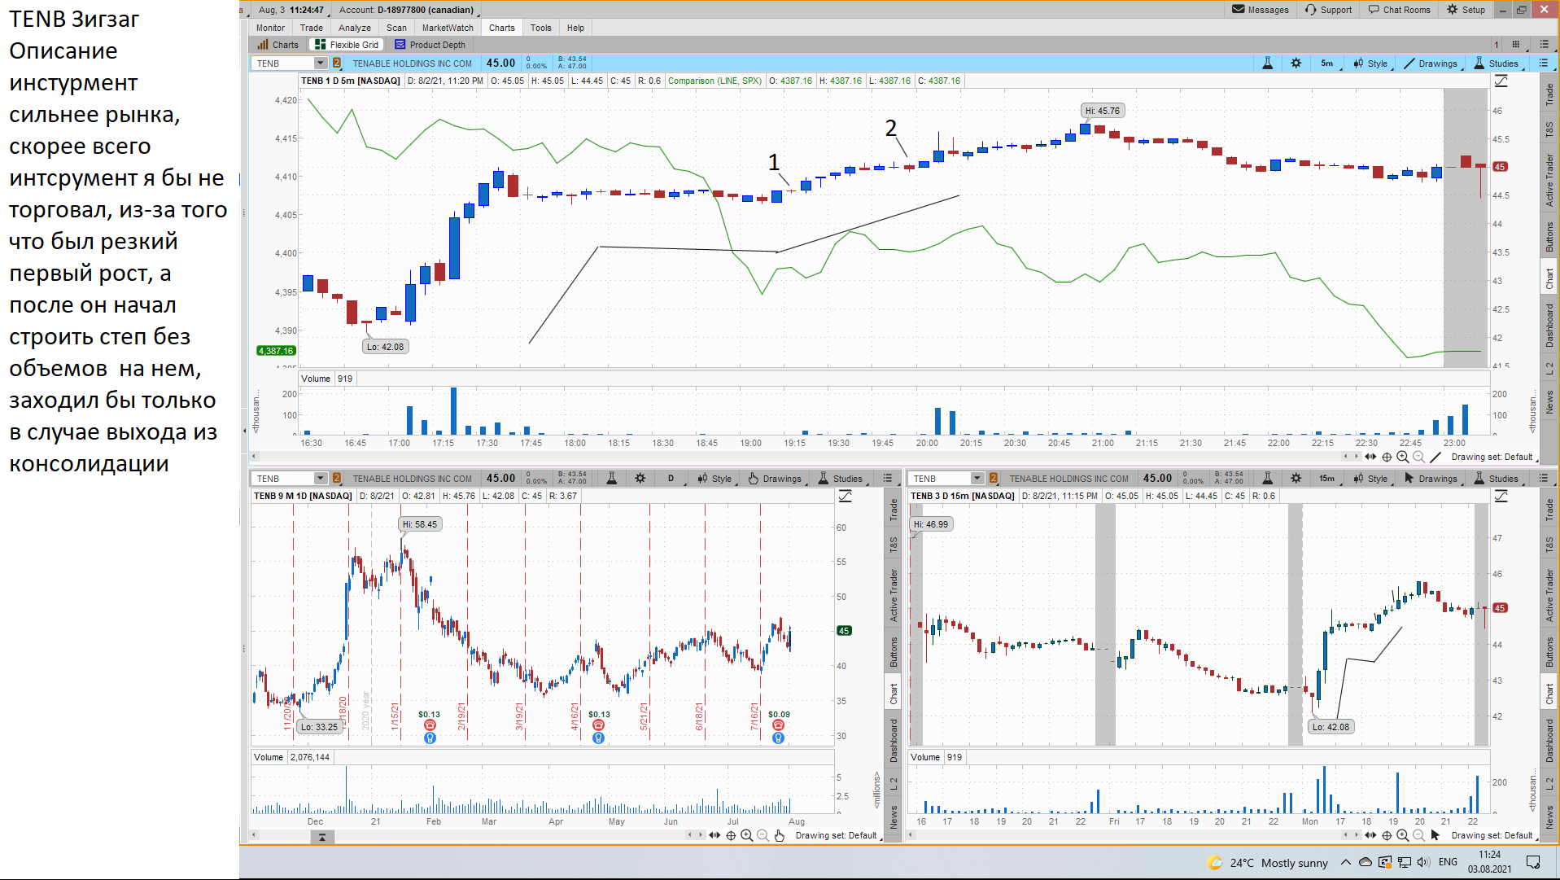The image size is (1560, 880).
Task: Open the flask (study alerts) icon in the 5m chart toolbar
Action: coord(1267,63)
